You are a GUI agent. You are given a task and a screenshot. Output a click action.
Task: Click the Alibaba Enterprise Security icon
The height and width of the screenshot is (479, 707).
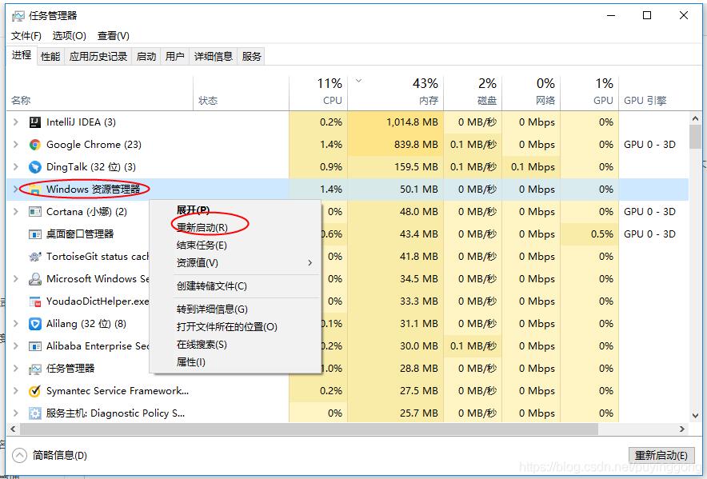(34, 346)
